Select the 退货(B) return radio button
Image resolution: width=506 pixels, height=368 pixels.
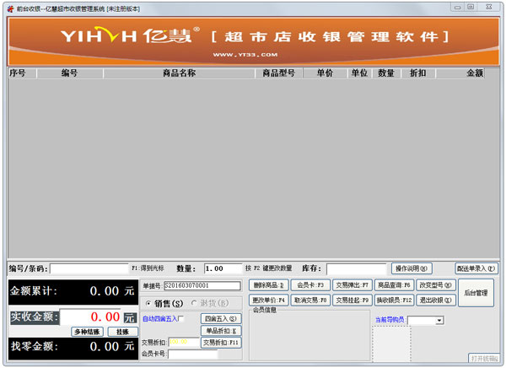(x=194, y=303)
